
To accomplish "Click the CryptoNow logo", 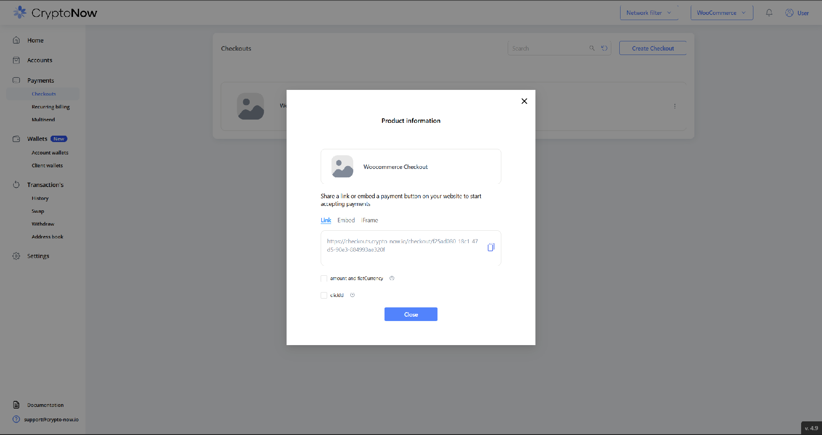I will 55,13.
